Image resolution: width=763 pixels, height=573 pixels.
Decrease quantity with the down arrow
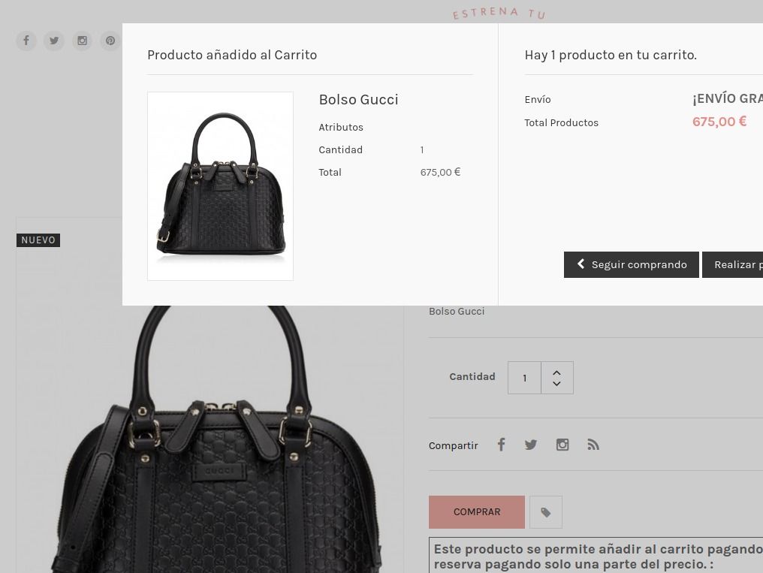click(556, 384)
